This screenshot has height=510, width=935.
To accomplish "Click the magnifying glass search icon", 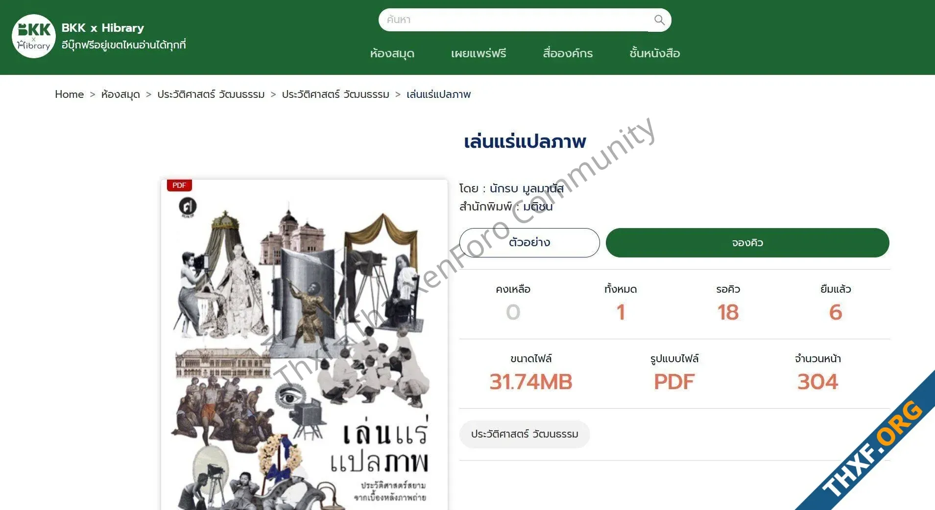I will tap(659, 20).
